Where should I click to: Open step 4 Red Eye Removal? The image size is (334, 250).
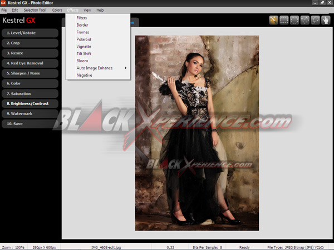pos(30,63)
